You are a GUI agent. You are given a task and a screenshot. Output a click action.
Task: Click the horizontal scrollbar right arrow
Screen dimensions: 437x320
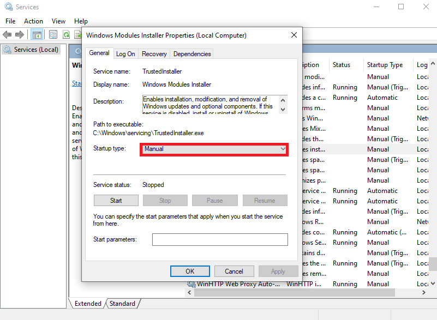[x=424, y=292]
